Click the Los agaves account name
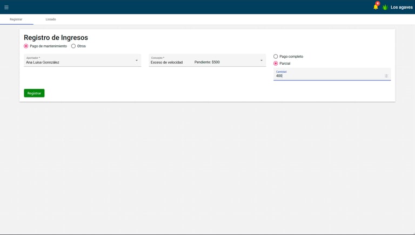 (x=401, y=7)
